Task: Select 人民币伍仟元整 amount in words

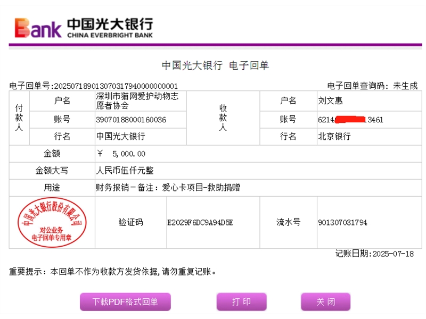Action: [125, 170]
